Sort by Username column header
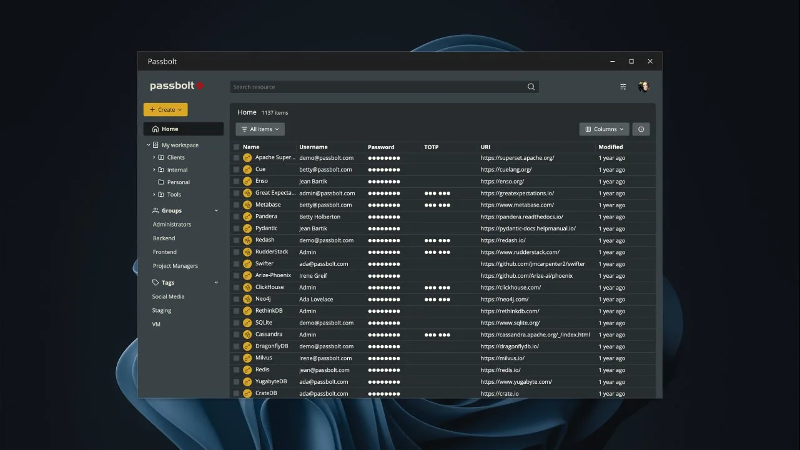This screenshot has height=450, width=800. (314, 147)
